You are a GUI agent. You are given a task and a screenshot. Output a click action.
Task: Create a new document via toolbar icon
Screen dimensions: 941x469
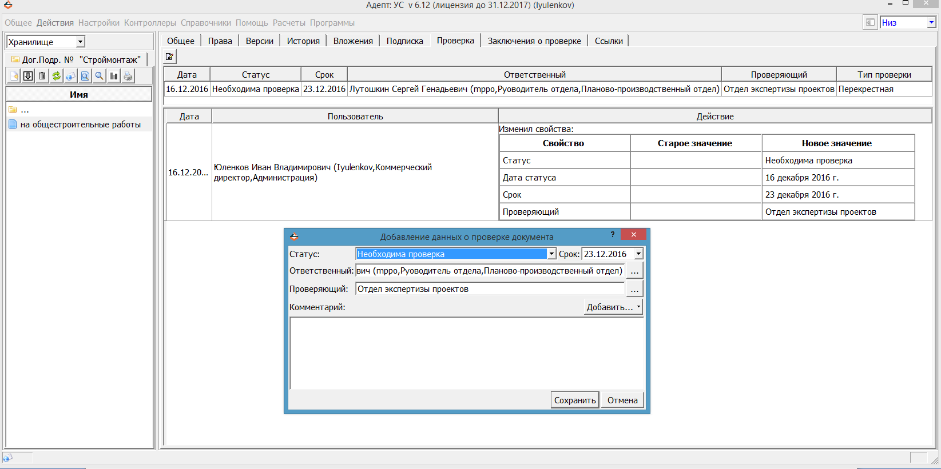pos(14,76)
